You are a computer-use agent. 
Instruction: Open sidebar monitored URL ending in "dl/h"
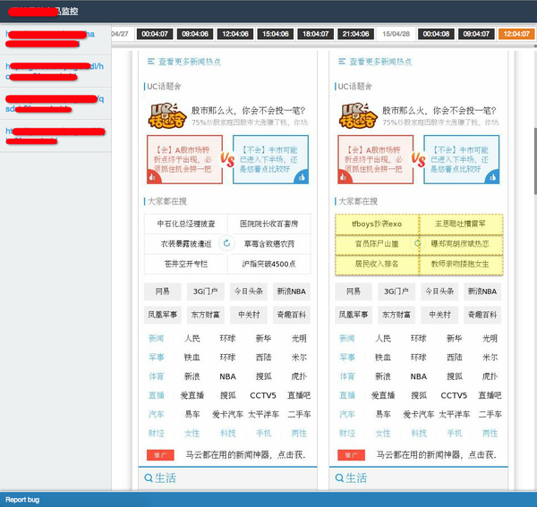pyautogui.click(x=55, y=72)
